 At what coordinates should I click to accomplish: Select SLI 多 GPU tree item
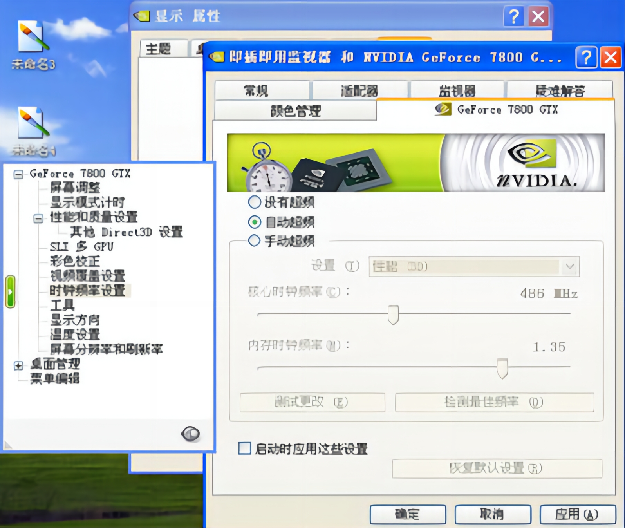click(81, 246)
